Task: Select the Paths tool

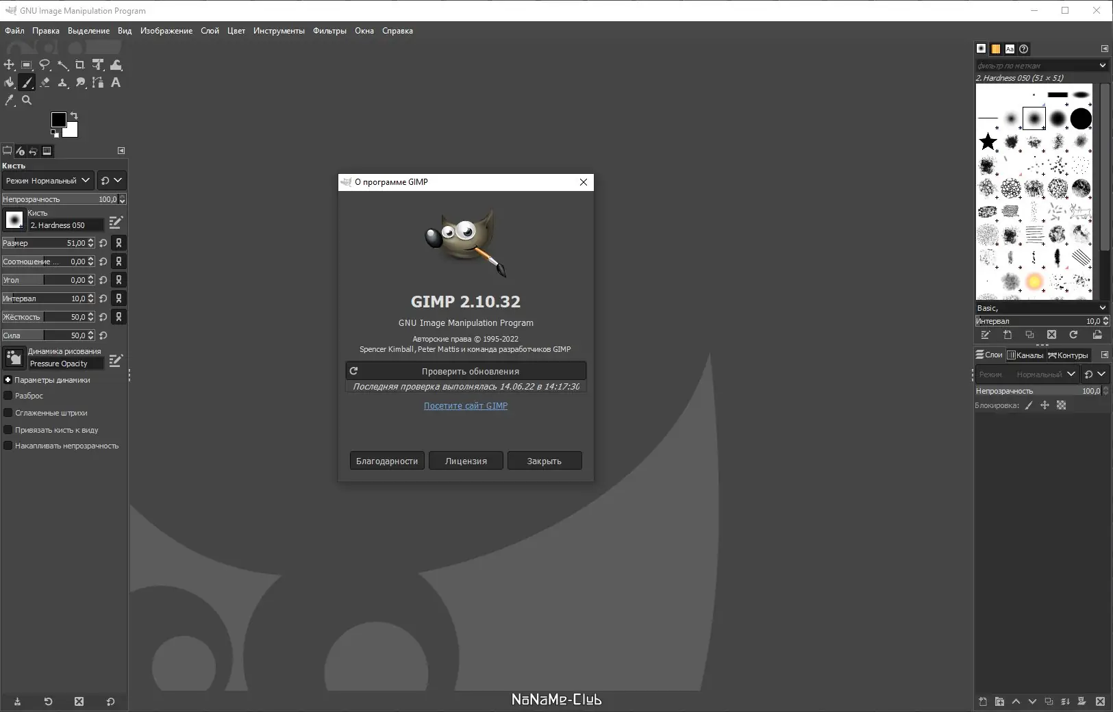Action: click(98, 82)
